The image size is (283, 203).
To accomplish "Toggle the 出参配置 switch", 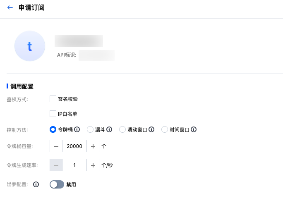I will pyautogui.click(x=57, y=184).
